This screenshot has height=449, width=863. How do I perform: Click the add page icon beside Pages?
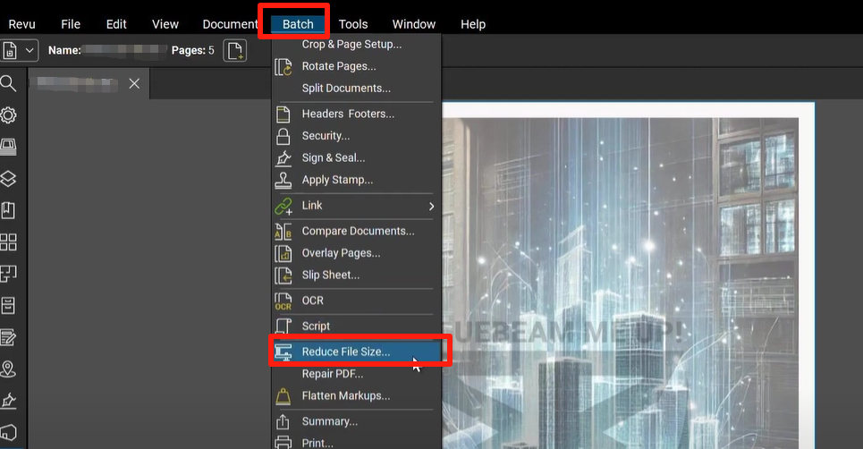(234, 51)
